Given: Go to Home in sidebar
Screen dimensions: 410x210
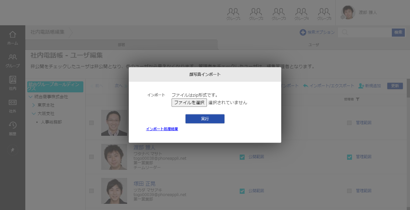Looking at the screenshot, I should point(13,38).
